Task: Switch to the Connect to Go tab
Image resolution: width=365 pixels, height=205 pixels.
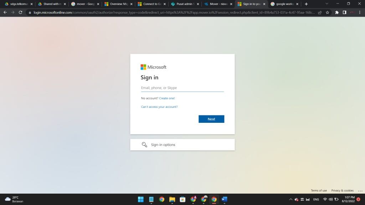Action: tap(151, 4)
